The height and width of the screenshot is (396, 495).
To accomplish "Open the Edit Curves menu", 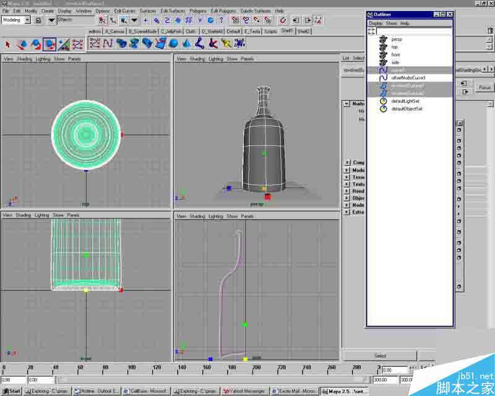I will click(125, 11).
